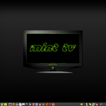
Task: Launch the orange feather icon
Action: 47,104
